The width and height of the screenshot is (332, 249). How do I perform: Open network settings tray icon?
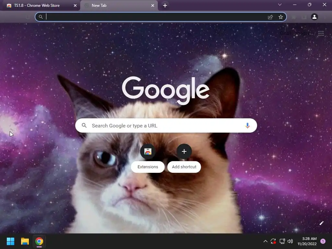(282, 241)
